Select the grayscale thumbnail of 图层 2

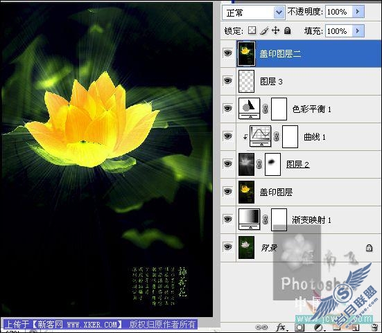tap(246, 164)
